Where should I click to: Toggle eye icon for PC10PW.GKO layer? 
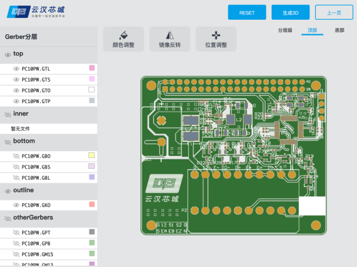(x=16, y=205)
